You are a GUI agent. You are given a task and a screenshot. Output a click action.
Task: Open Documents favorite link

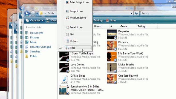pyautogui.click(x=37, y=33)
